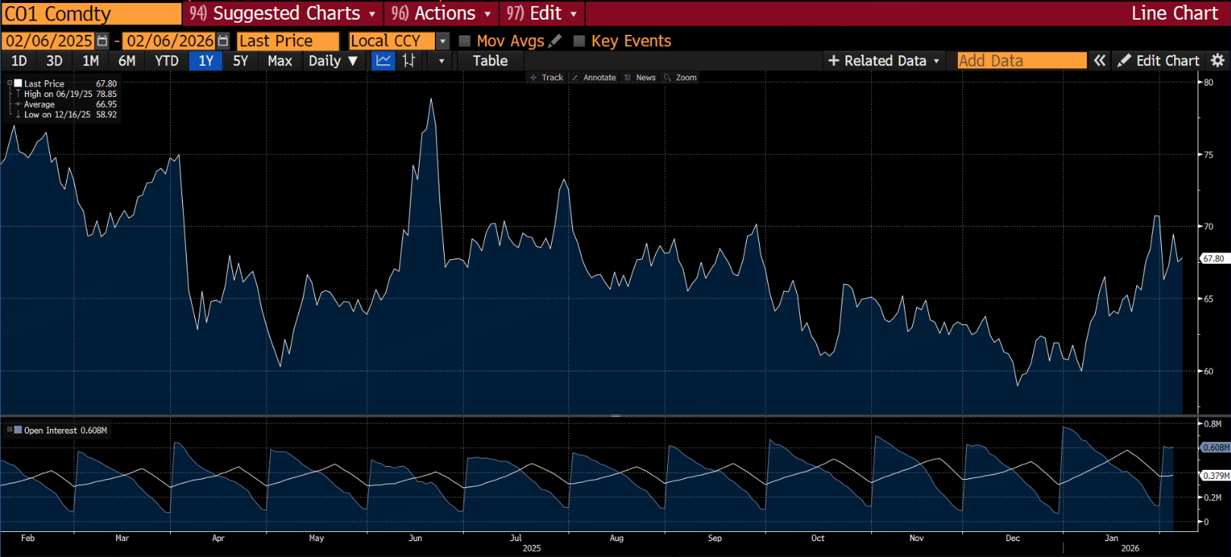Open the chart News overlay tool
1231x557 pixels.
[640, 77]
